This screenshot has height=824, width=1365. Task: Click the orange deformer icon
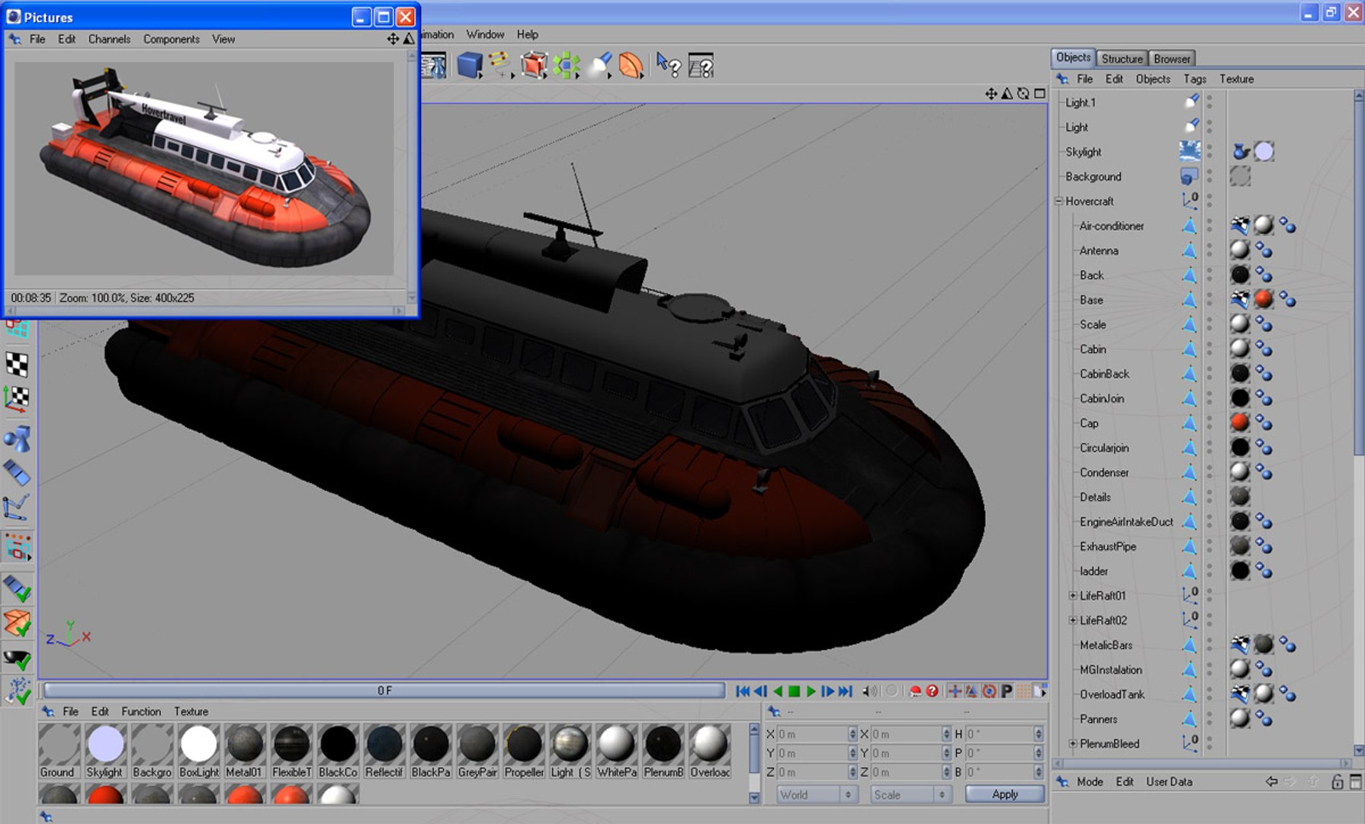(x=631, y=66)
